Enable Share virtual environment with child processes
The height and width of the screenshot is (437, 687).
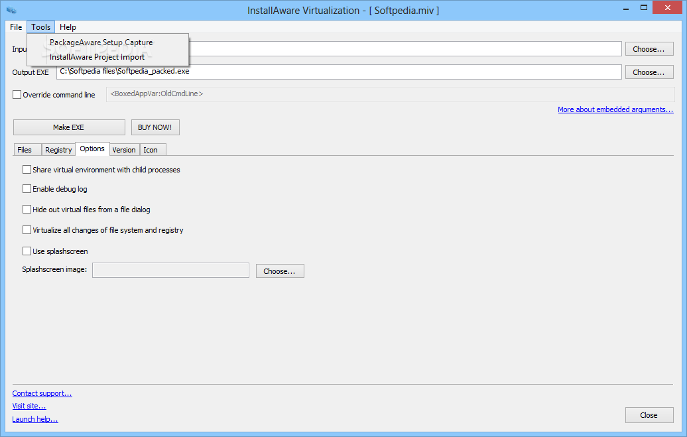pyautogui.click(x=27, y=170)
